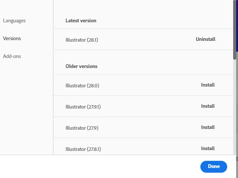Screen dimensions: 238x178
Task: Click the Older versions heading
Action: click(81, 66)
